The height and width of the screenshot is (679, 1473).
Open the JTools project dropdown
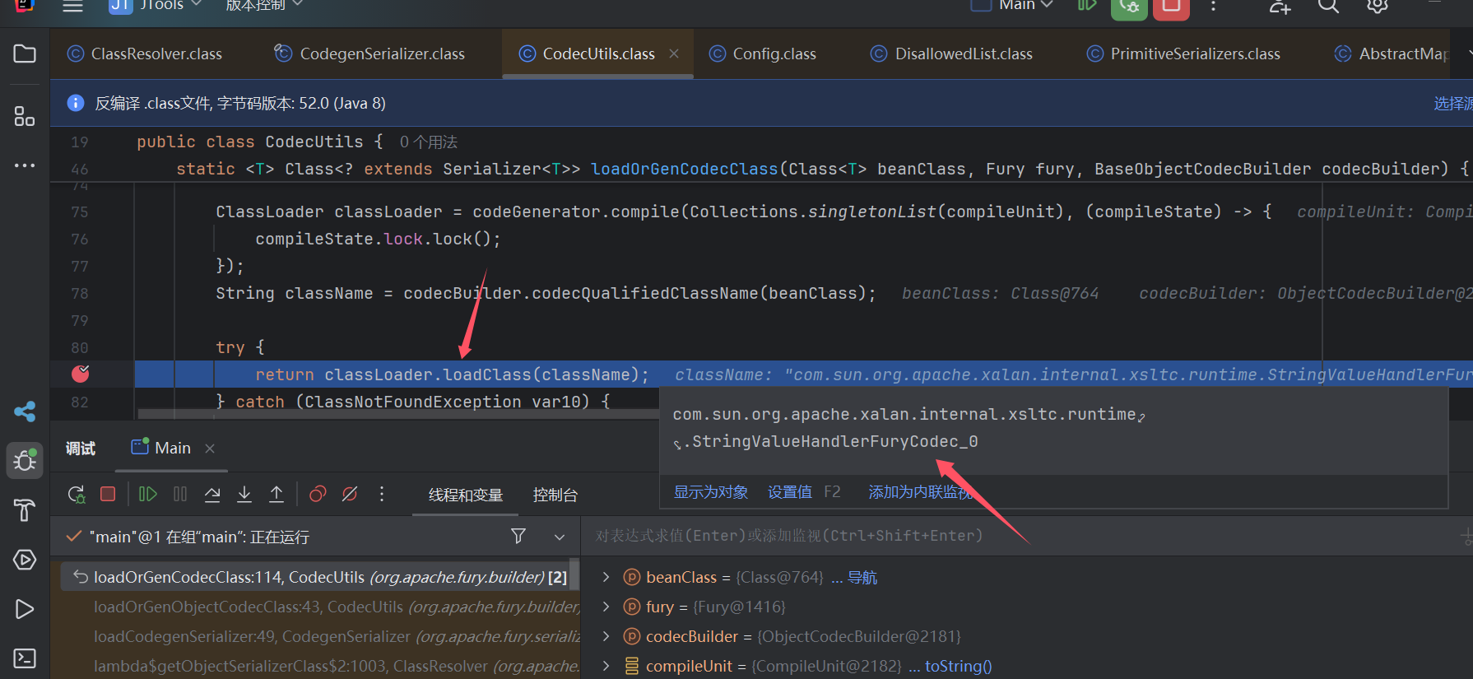[156, 5]
